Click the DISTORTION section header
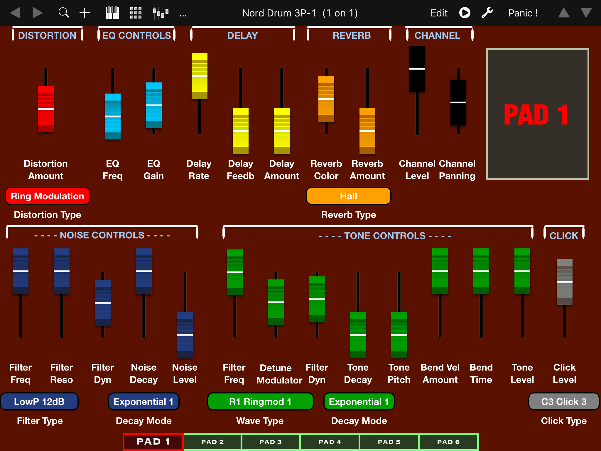This screenshot has height=451, width=601. [47, 36]
